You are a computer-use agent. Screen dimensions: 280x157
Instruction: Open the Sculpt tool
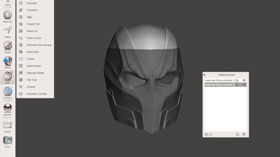(8, 47)
